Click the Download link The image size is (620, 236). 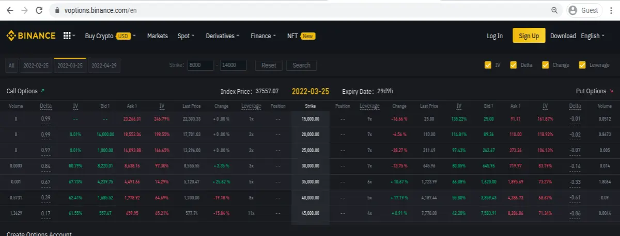(x=563, y=36)
